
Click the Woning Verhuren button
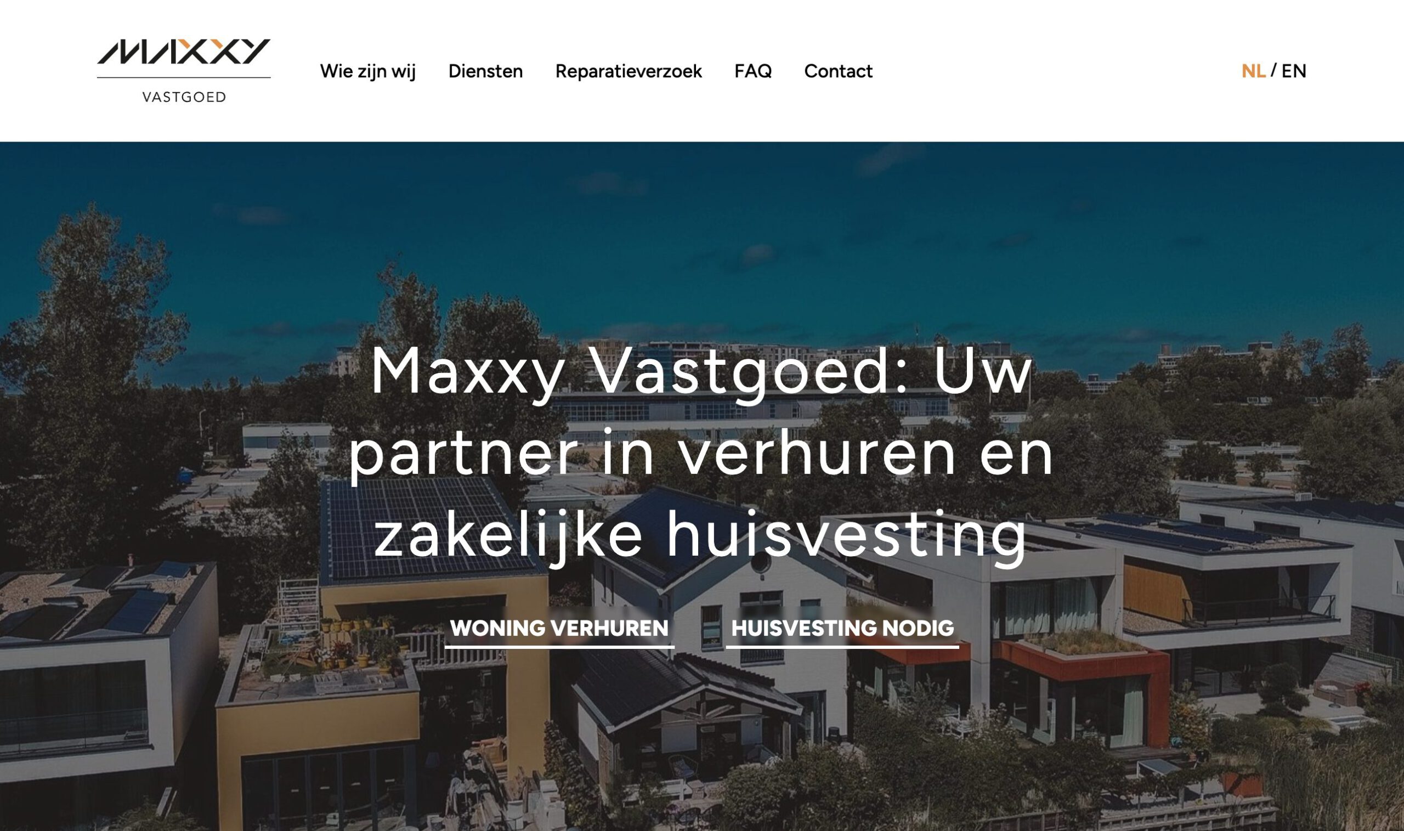[559, 628]
